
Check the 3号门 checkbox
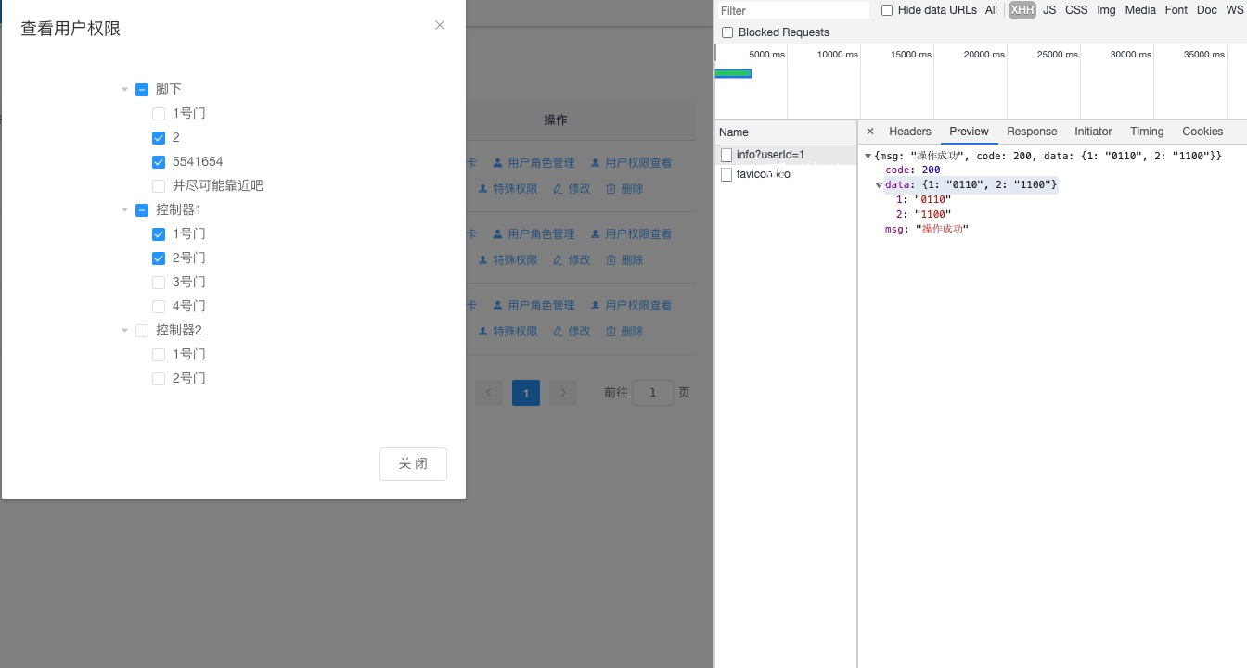click(159, 283)
